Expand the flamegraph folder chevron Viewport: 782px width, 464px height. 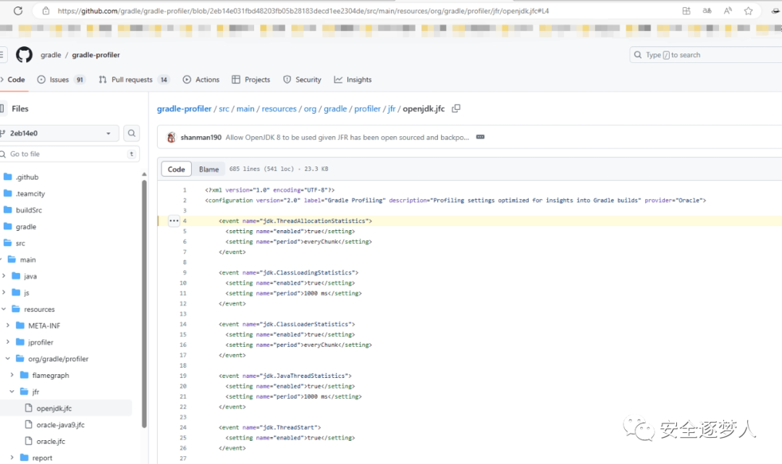[x=12, y=375]
